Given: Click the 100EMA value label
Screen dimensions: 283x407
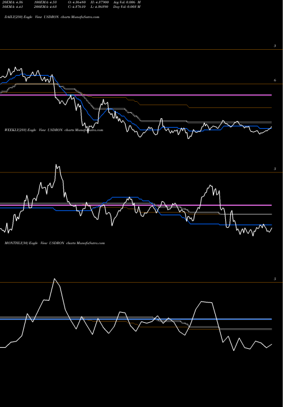Looking at the screenshot, I should point(45,2).
